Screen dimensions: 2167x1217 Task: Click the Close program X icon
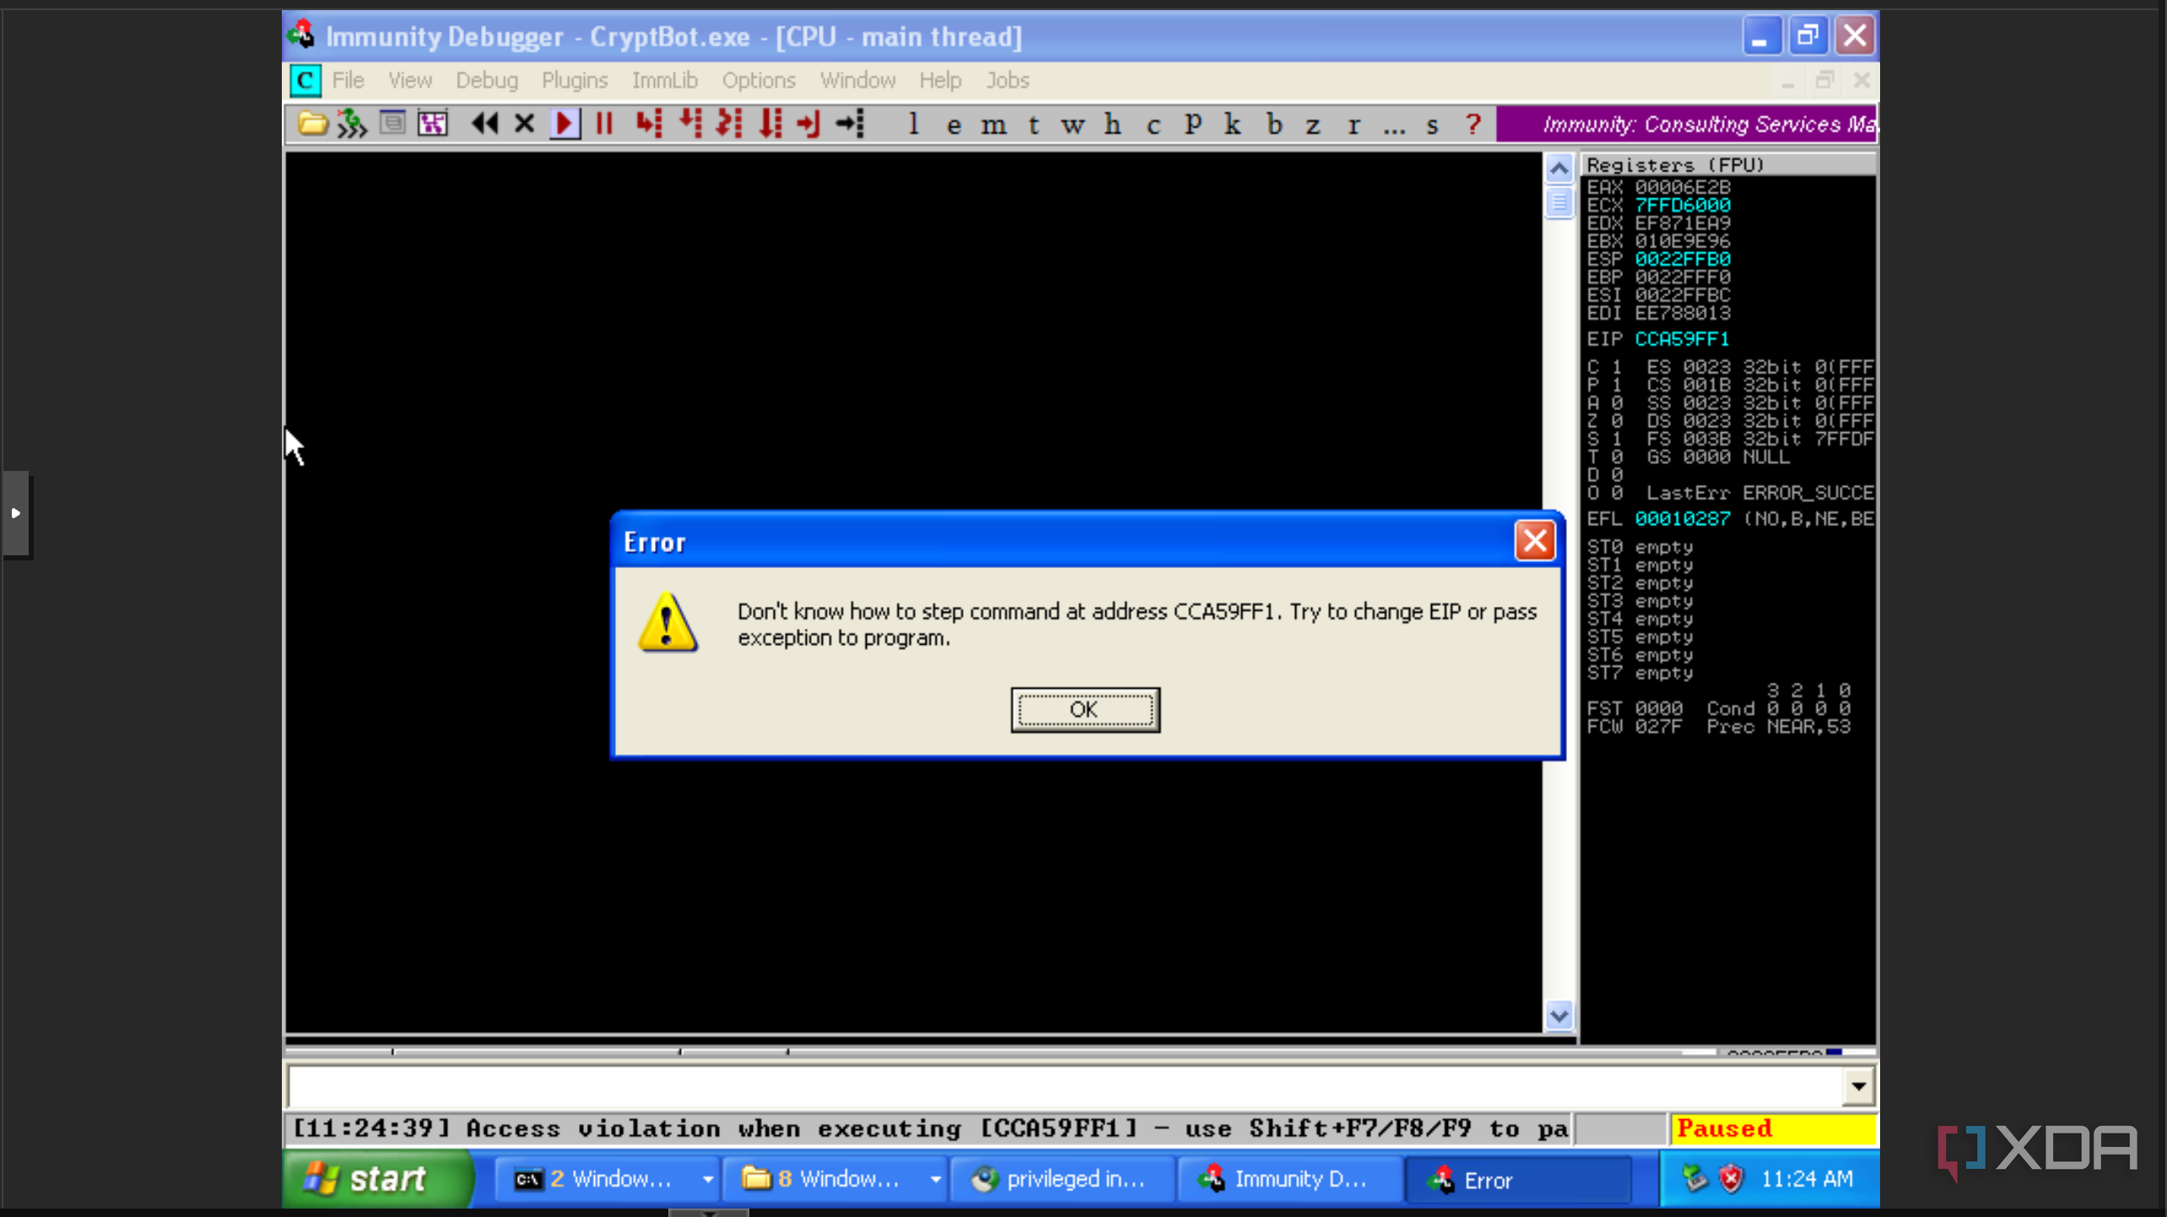point(524,124)
